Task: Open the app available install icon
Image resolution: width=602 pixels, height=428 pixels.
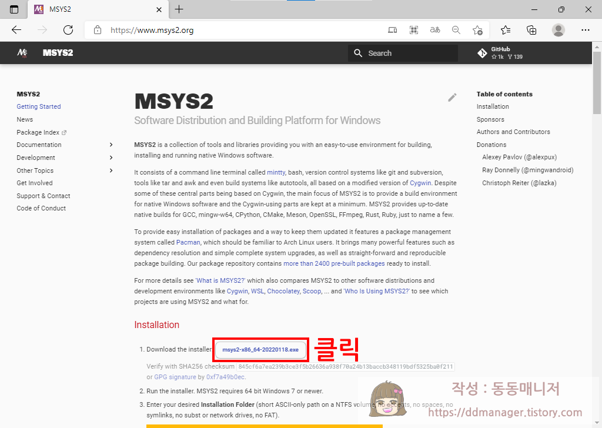Action: tap(392, 30)
